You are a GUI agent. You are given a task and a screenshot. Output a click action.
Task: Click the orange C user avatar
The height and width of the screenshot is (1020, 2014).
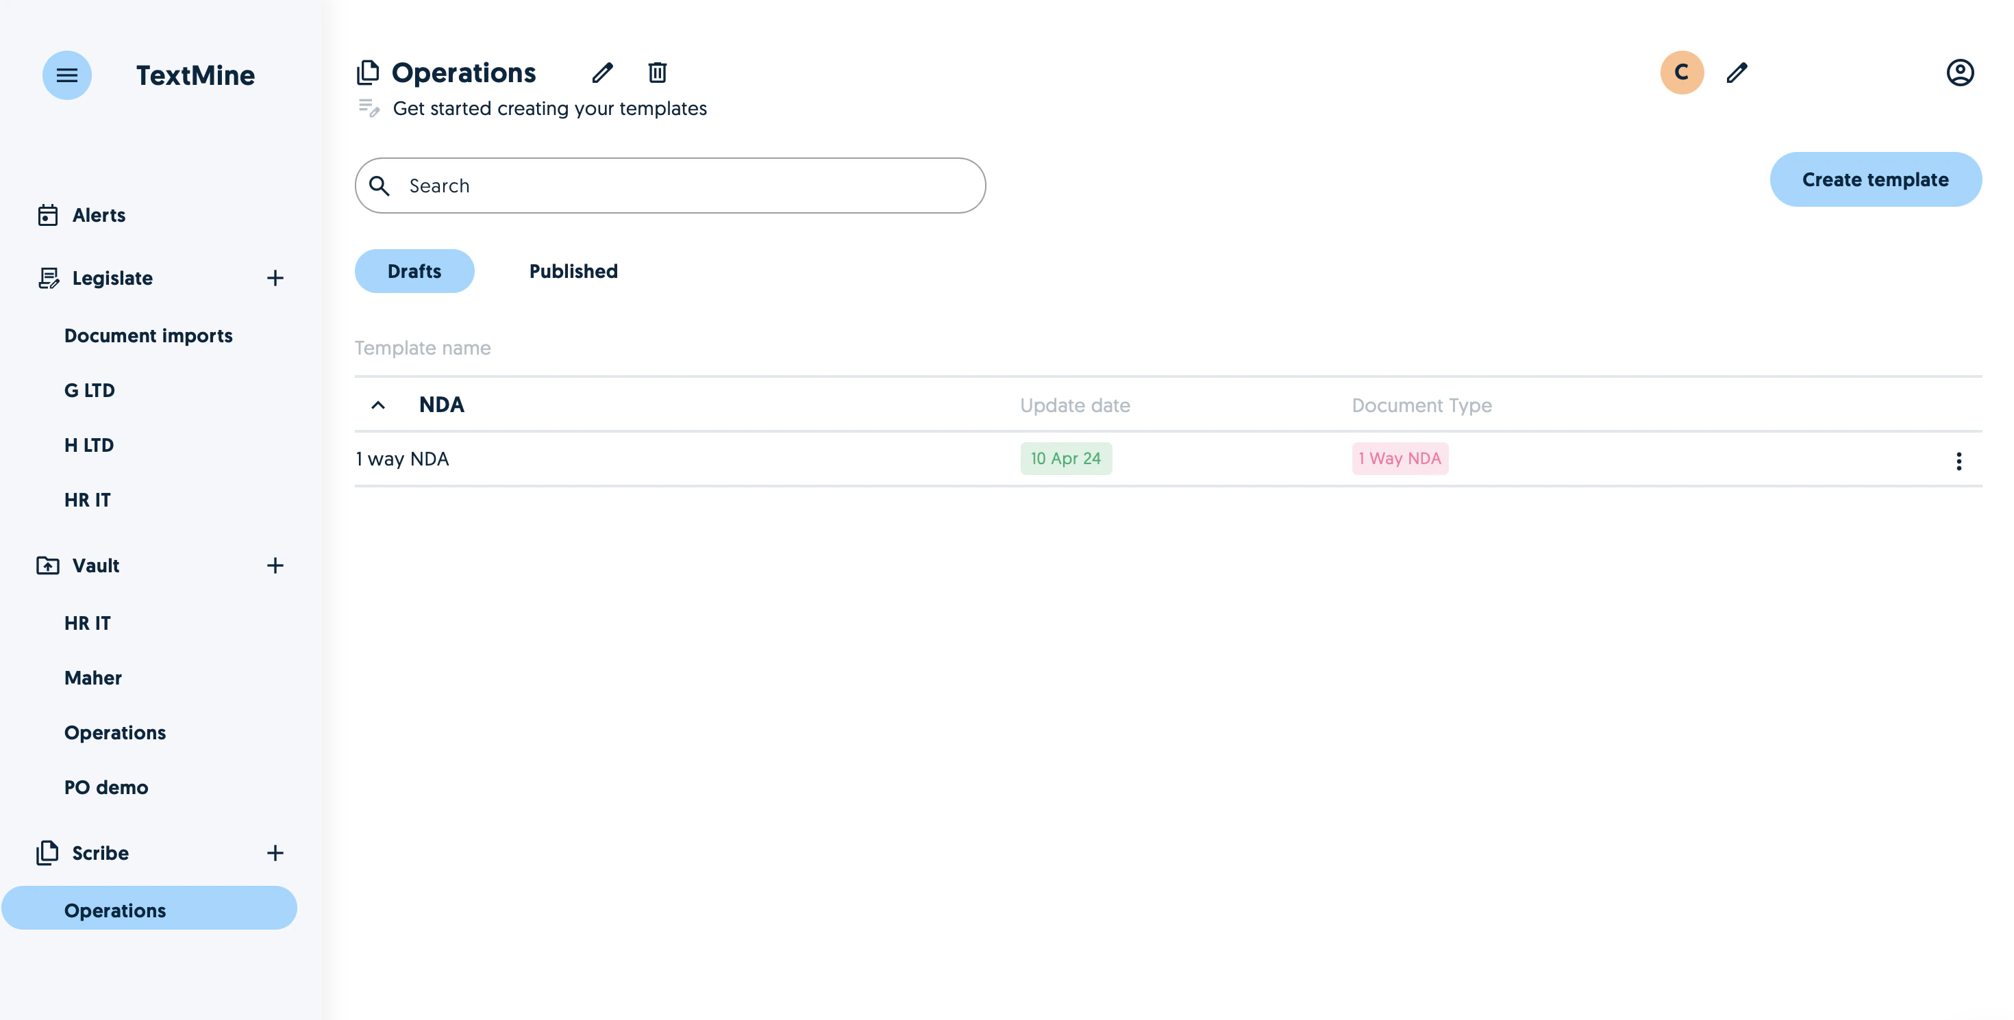tap(1682, 73)
